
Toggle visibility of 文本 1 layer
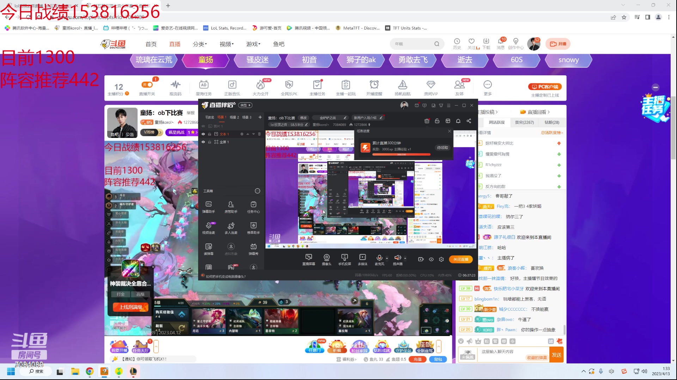[x=203, y=134]
